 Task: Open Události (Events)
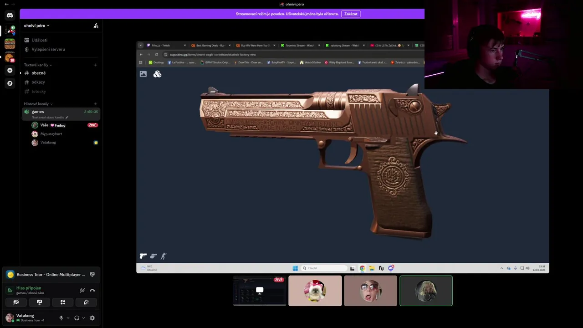pyautogui.click(x=39, y=40)
